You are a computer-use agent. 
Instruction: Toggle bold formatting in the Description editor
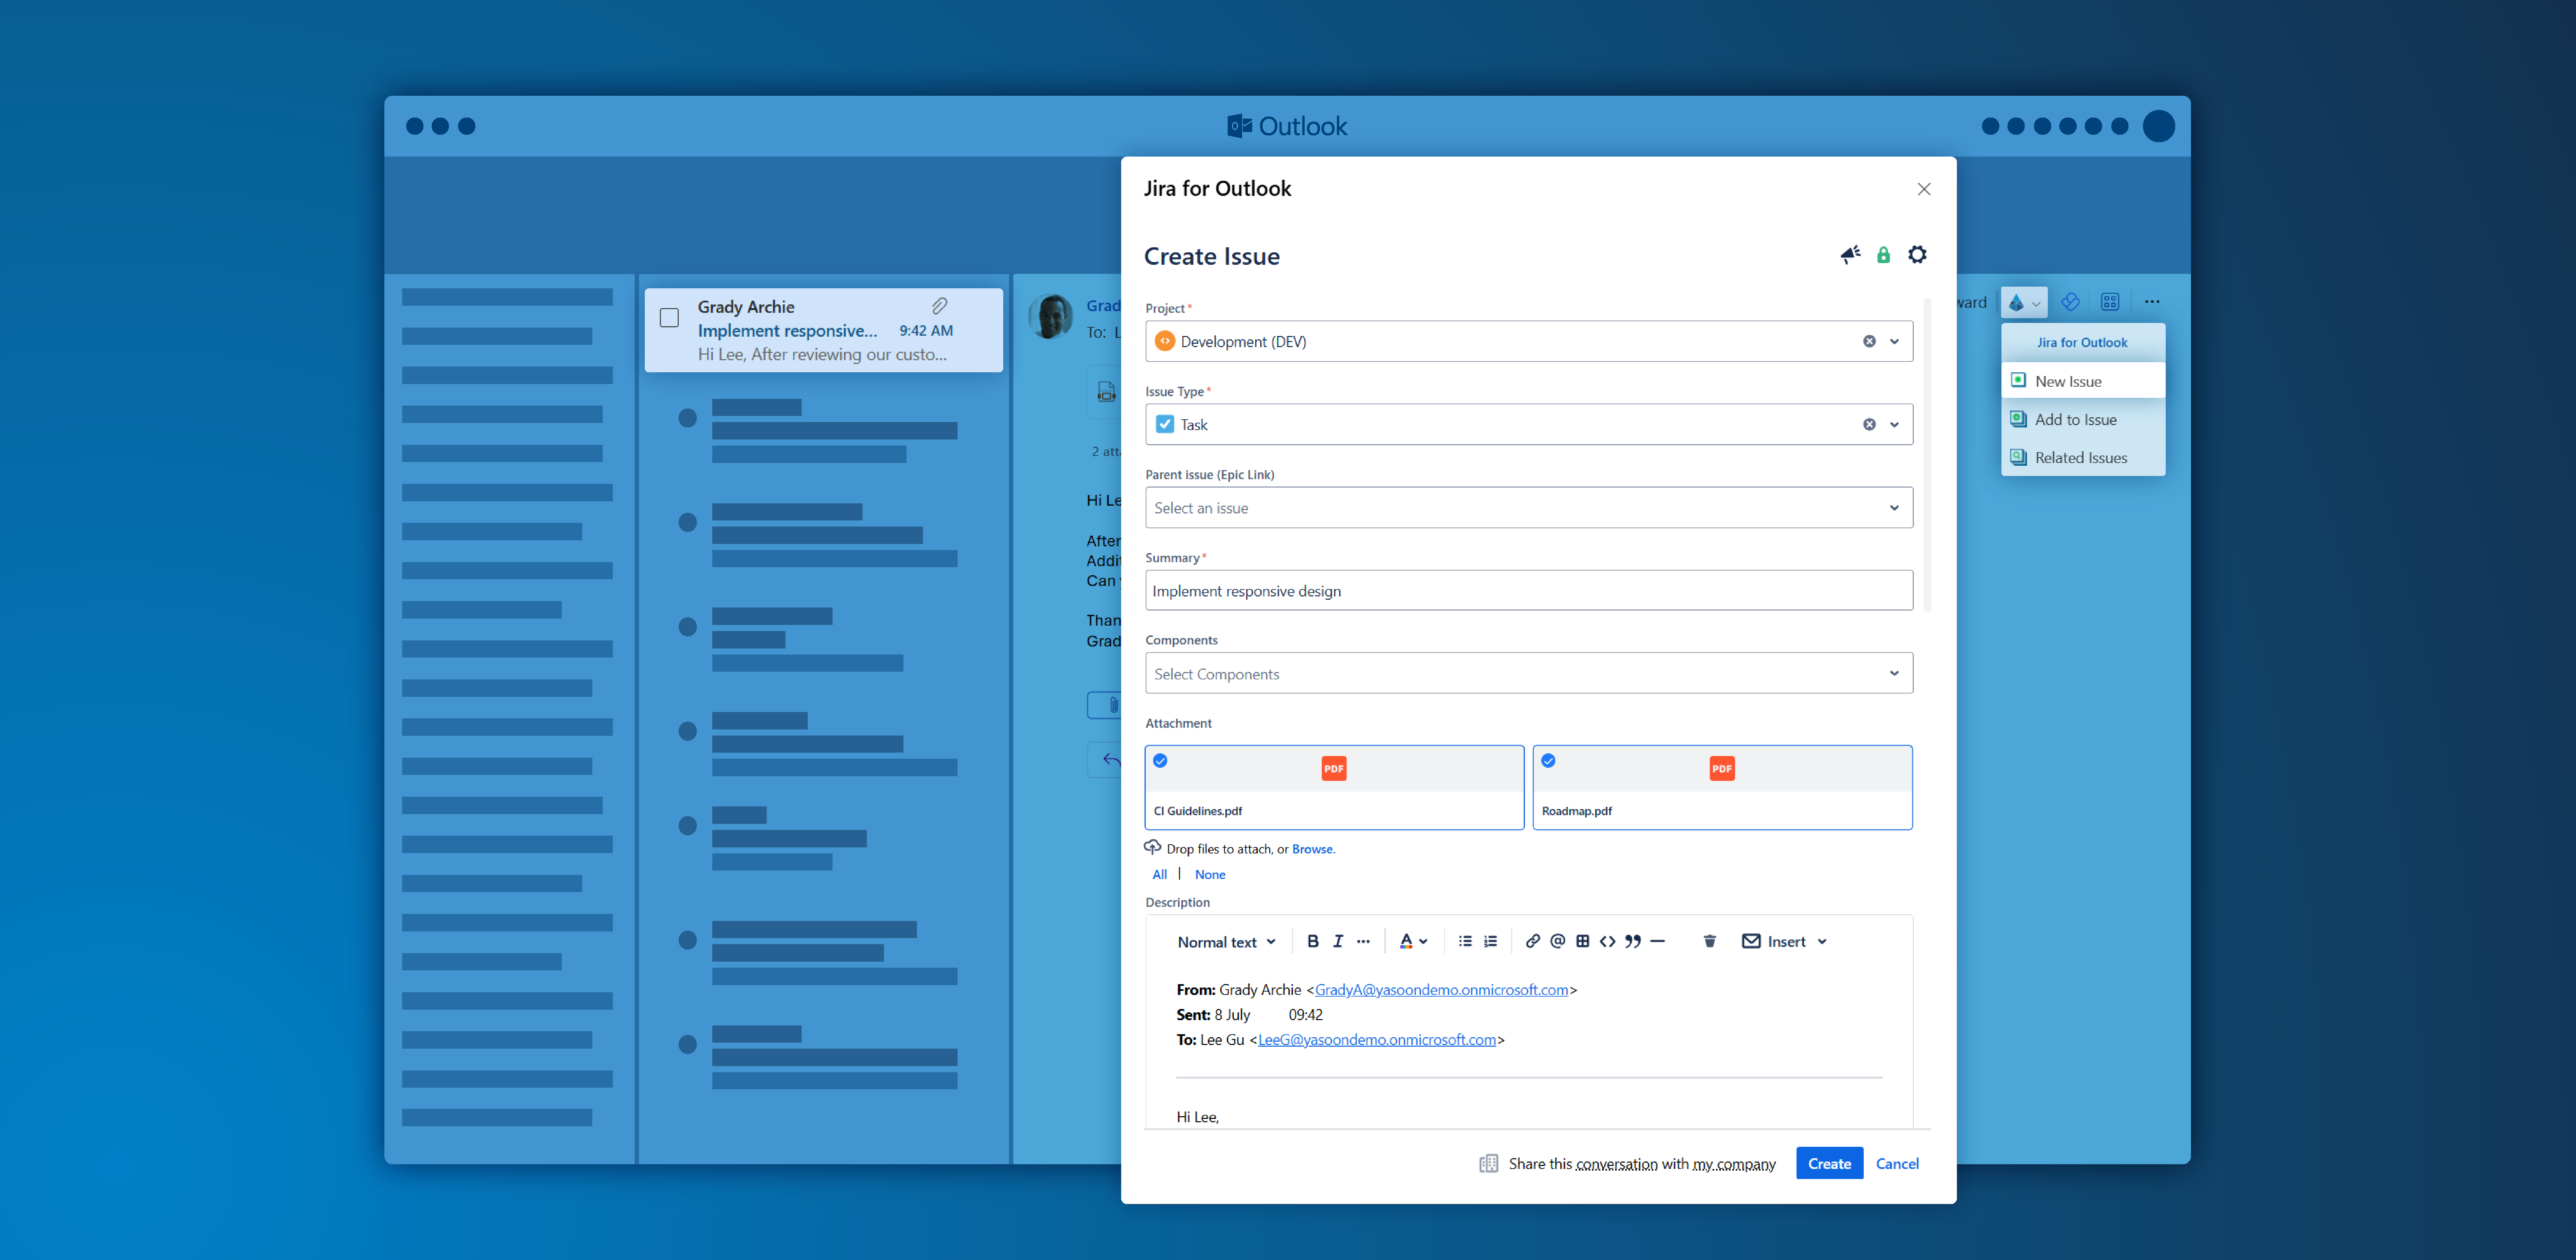[1313, 941]
